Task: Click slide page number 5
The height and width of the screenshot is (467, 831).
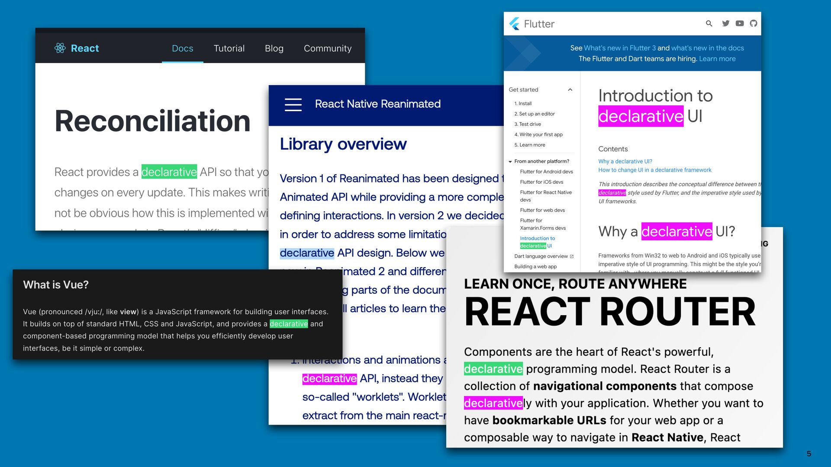Action: (809, 454)
